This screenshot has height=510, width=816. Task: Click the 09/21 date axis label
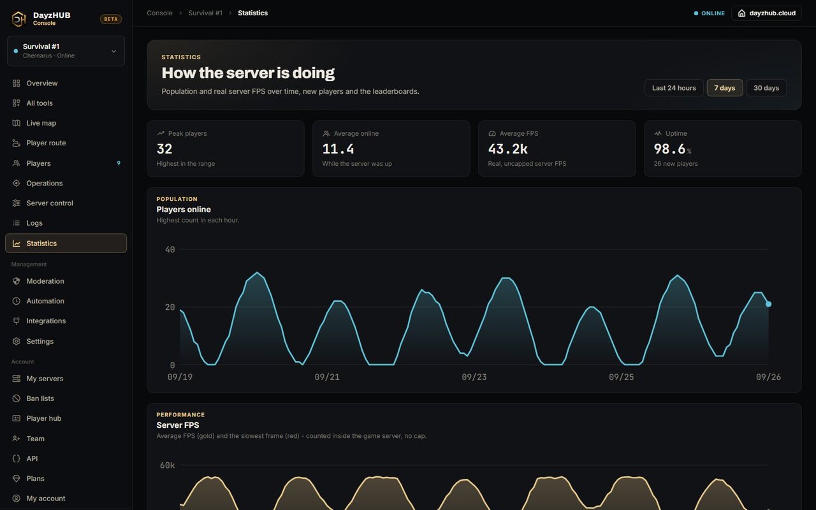point(327,377)
